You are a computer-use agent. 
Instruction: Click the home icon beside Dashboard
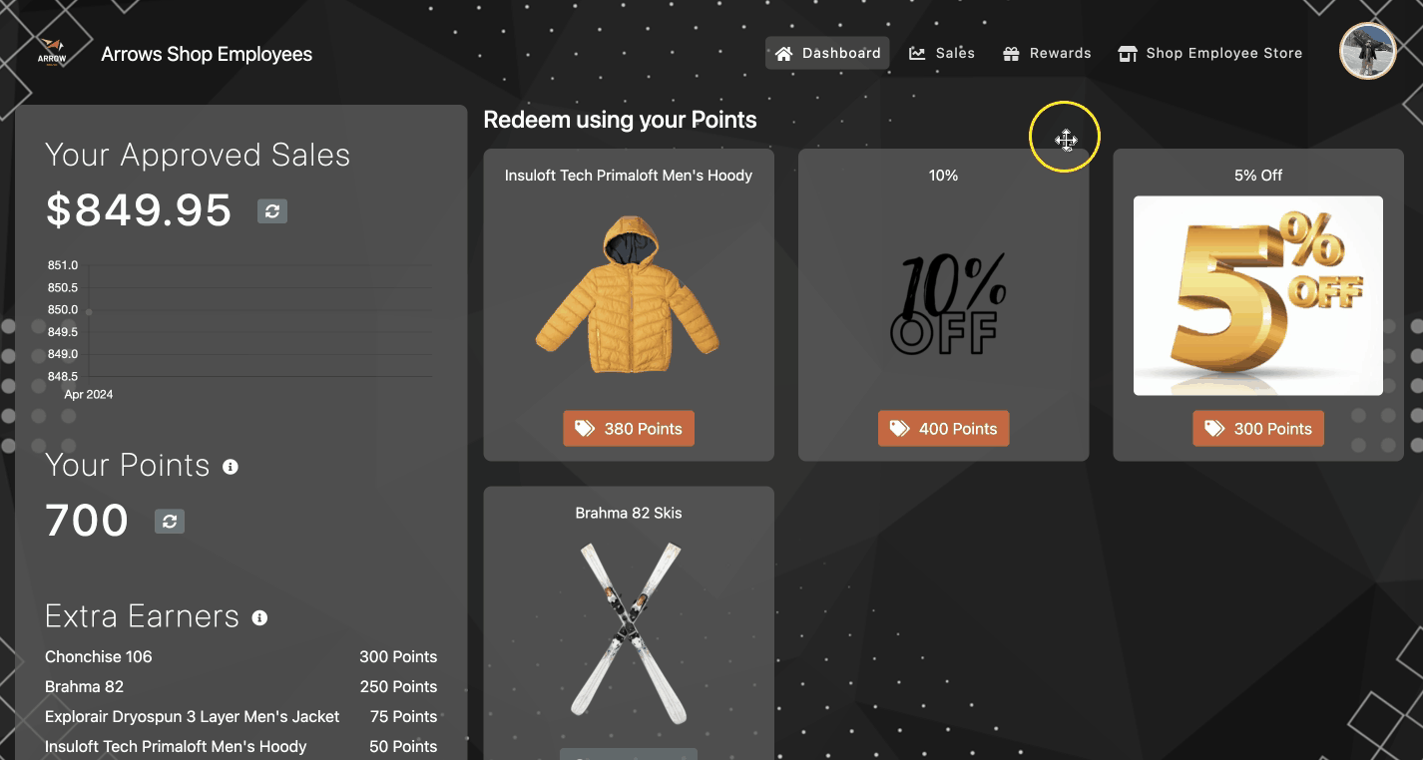[784, 53]
